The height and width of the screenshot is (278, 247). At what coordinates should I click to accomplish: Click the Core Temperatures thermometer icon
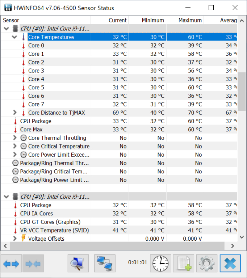(x=24, y=37)
